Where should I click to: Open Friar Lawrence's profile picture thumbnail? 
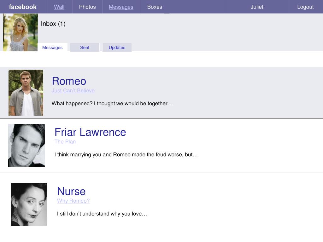tap(26, 145)
